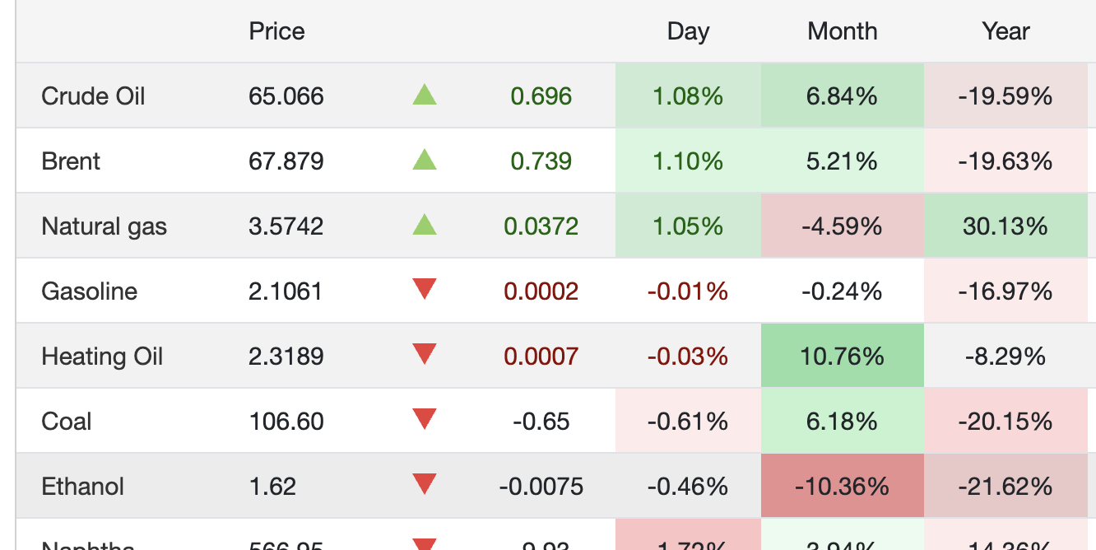
Task: Open the Natural gas commodity link
Action: pos(104,226)
